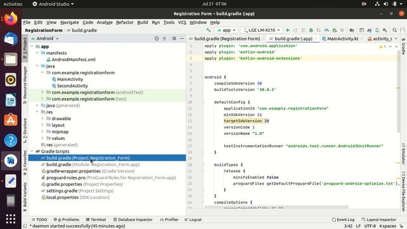Open the Structure side tab
Screen dimensions: 407x229
25,130
